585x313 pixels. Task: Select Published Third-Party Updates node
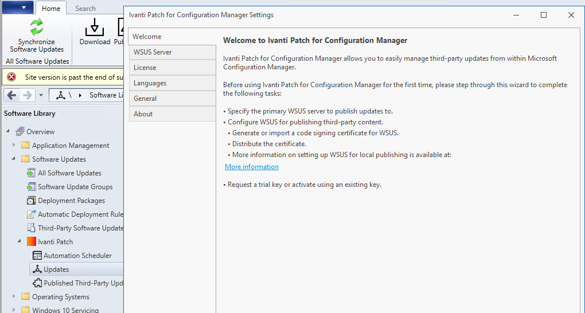coord(83,283)
